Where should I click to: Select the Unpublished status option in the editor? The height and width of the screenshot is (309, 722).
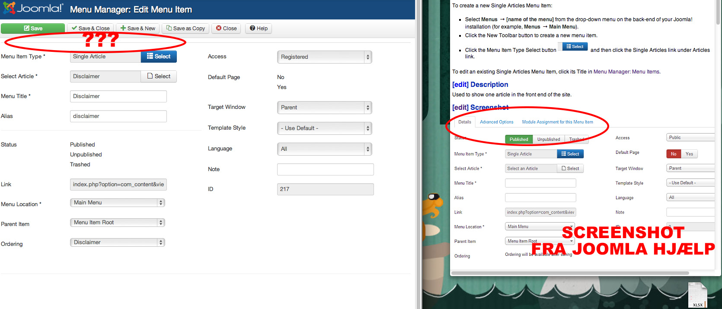(86, 155)
